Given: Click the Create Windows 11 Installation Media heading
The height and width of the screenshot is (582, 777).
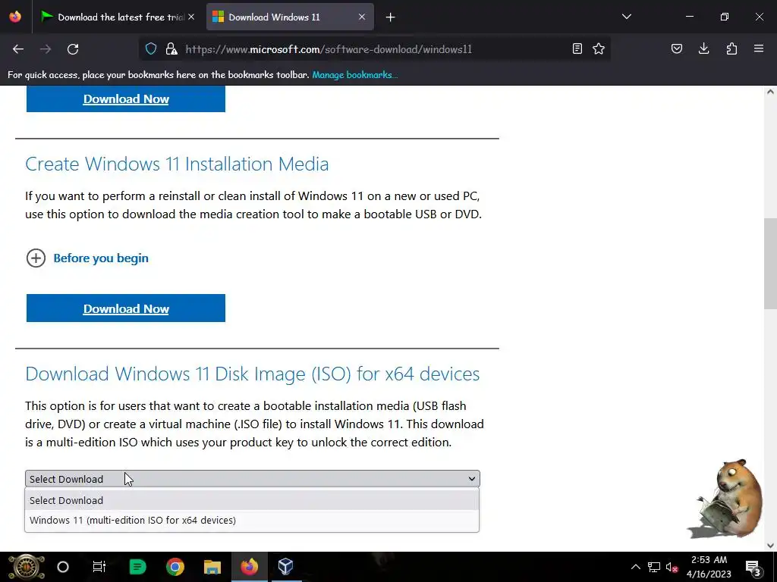Looking at the screenshot, I should 177,164.
